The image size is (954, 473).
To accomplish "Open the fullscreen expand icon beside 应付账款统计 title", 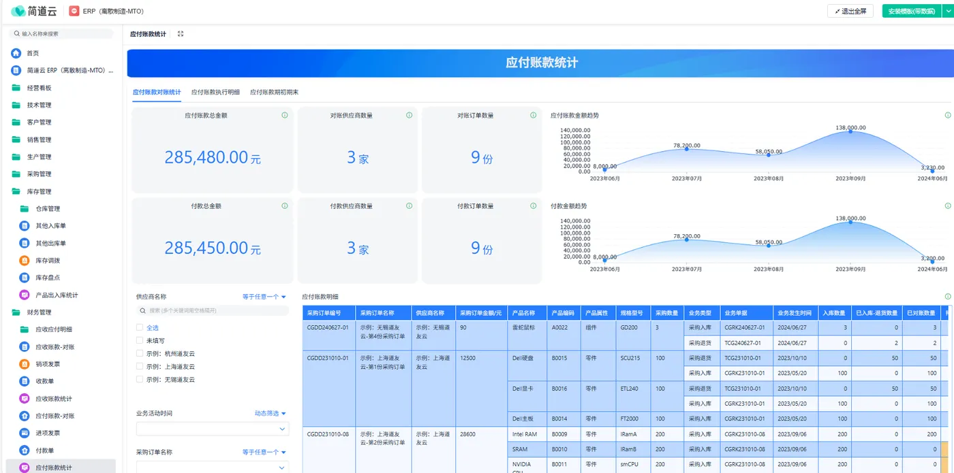I will click(181, 34).
